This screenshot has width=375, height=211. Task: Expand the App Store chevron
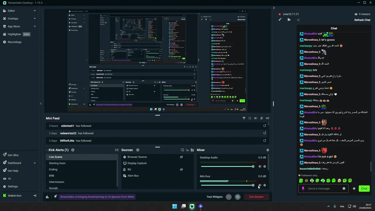coord(35,26)
